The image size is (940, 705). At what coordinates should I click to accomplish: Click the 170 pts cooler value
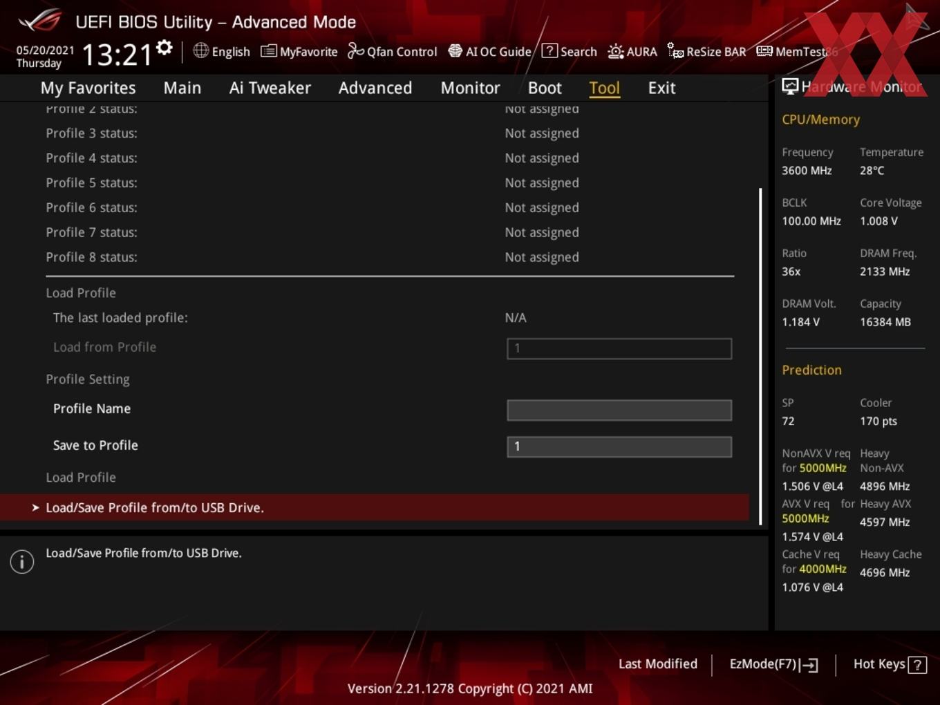pos(878,421)
